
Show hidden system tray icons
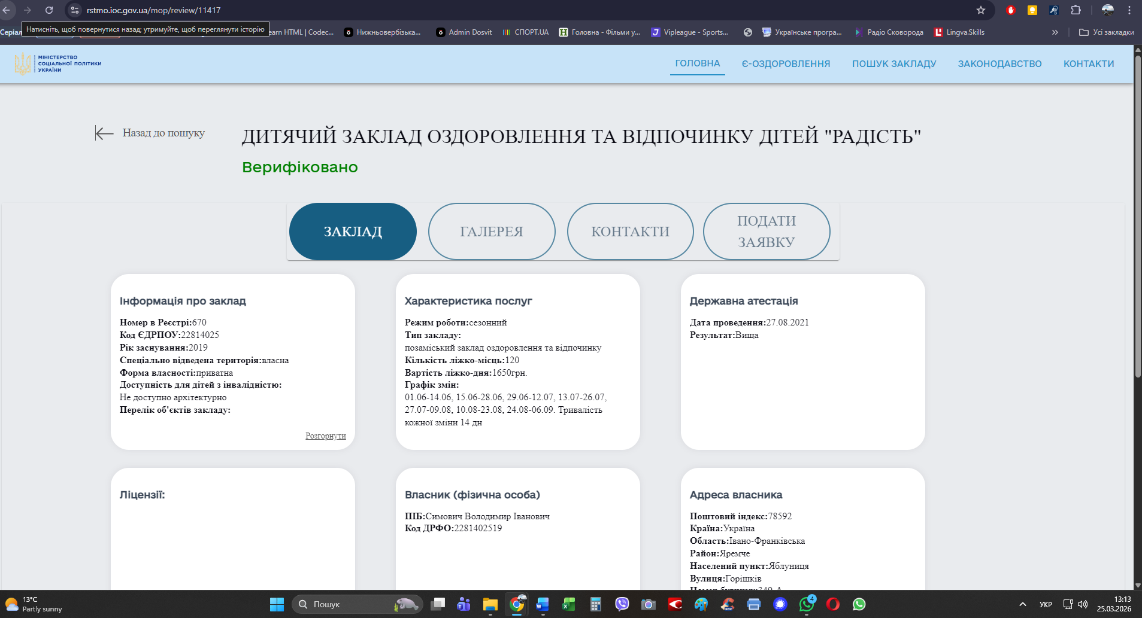1023,604
